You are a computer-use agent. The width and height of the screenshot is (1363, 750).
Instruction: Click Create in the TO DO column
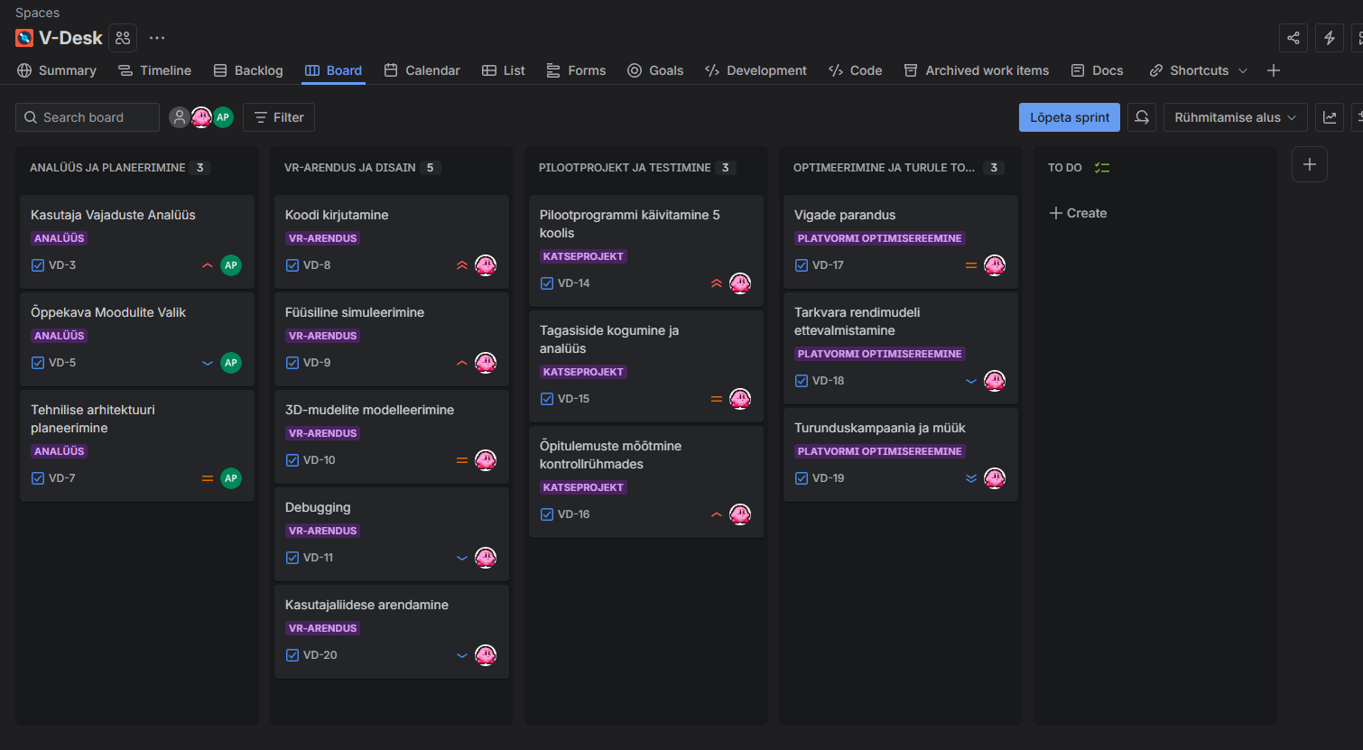(1079, 213)
